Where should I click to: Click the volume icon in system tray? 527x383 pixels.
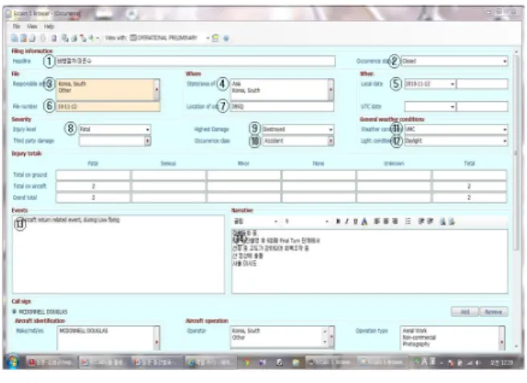(x=477, y=363)
